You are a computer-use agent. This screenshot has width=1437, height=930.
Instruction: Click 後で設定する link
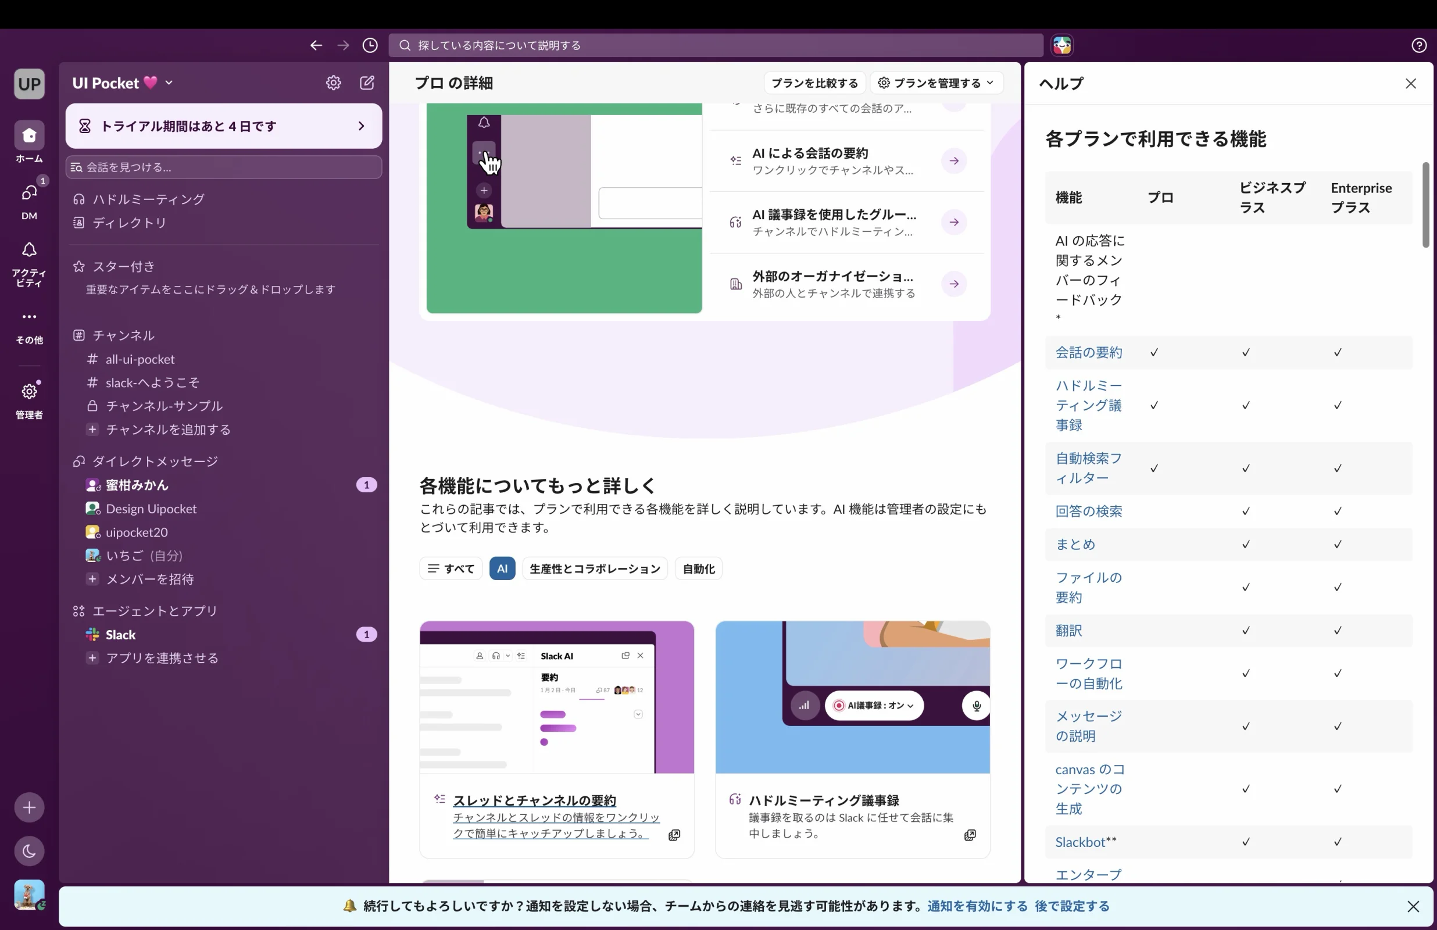tap(1072, 906)
